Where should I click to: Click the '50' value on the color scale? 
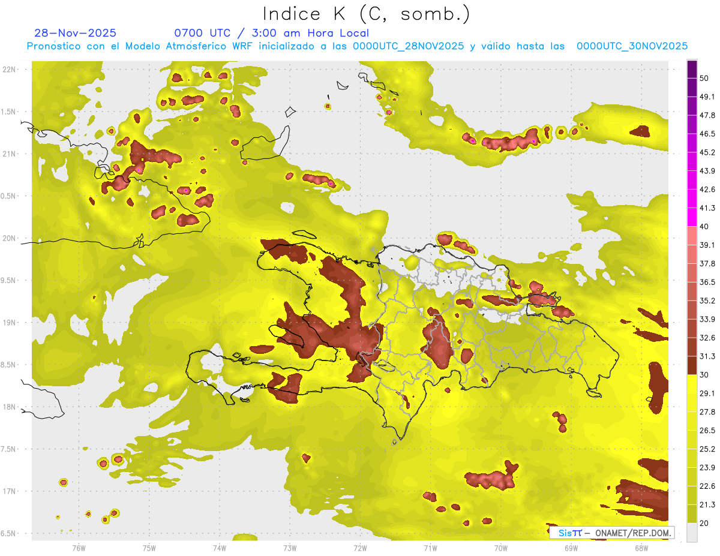click(x=704, y=78)
